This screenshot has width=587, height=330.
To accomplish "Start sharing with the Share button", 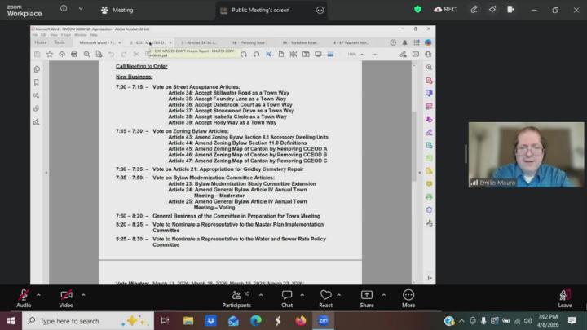I will click(x=367, y=297).
